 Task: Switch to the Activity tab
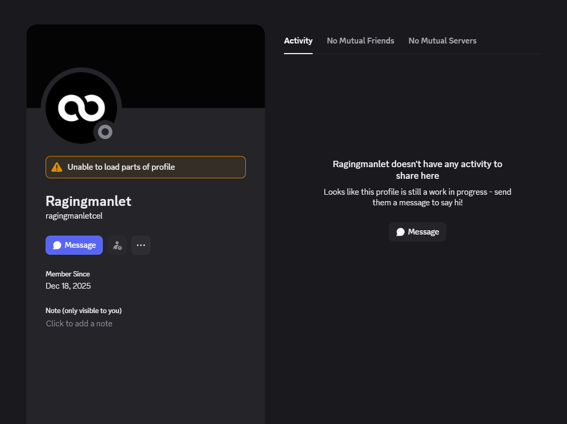click(x=298, y=41)
